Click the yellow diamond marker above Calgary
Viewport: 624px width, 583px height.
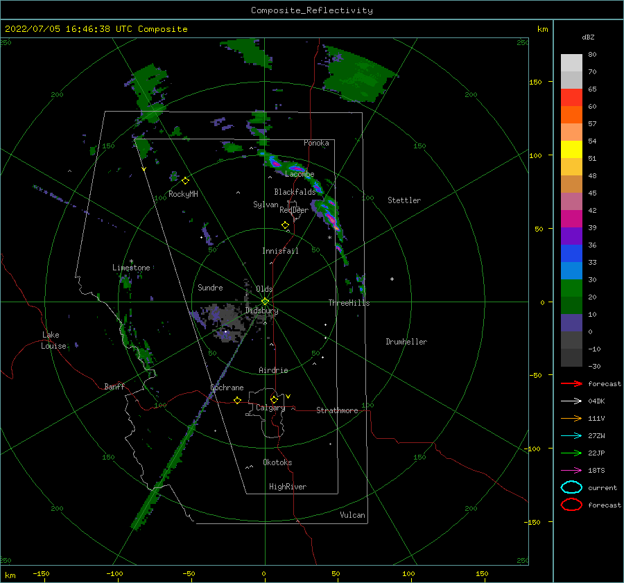pyautogui.click(x=274, y=399)
